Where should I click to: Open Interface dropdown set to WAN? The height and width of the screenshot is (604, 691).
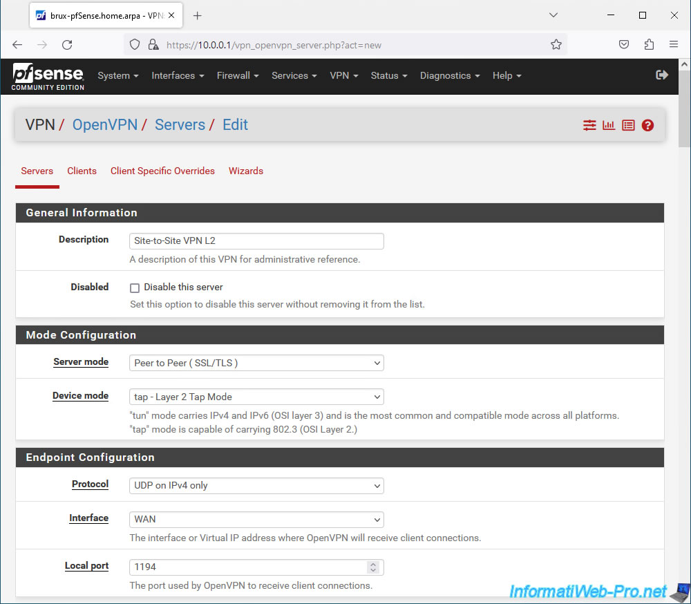pyautogui.click(x=256, y=520)
